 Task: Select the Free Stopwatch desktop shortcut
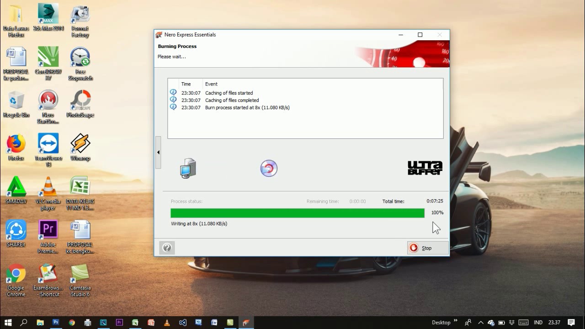[80, 64]
